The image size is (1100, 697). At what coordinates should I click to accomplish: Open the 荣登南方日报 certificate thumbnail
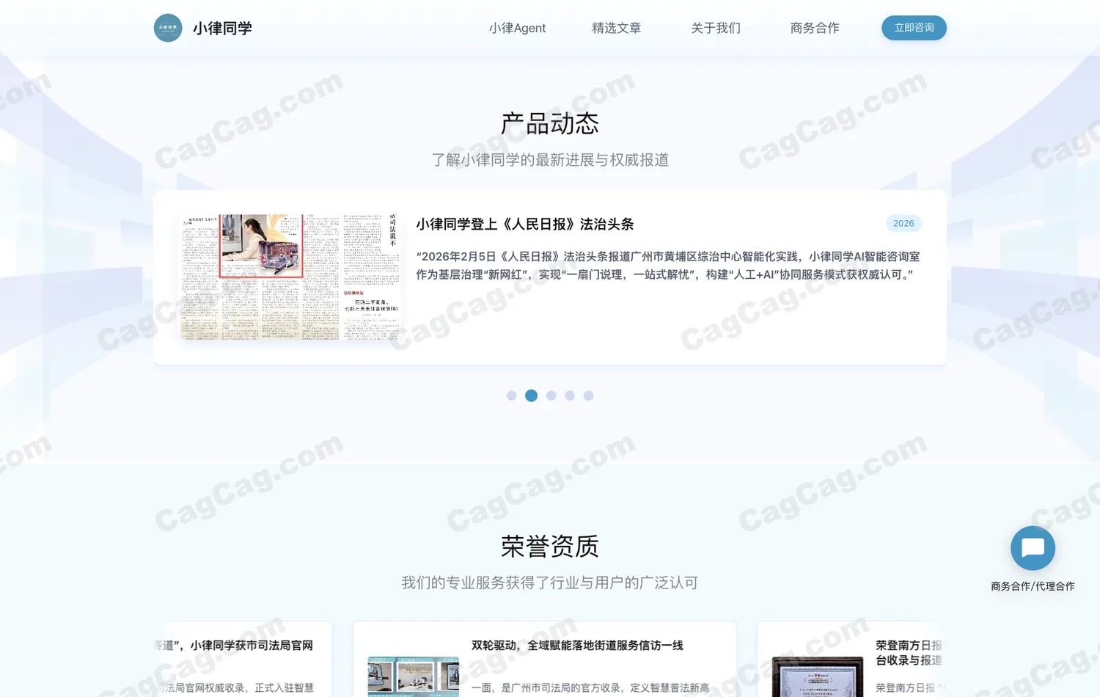(x=817, y=676)
